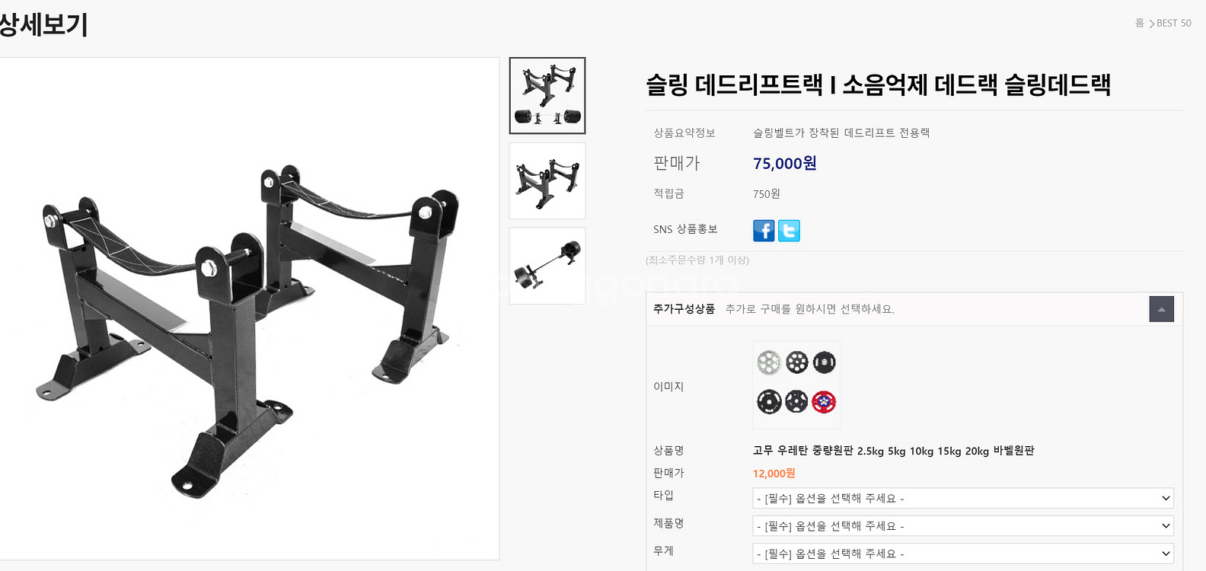Click the 12,000원 add-on price
This screenshot has width=1206, height=571.
pos(774,474)
